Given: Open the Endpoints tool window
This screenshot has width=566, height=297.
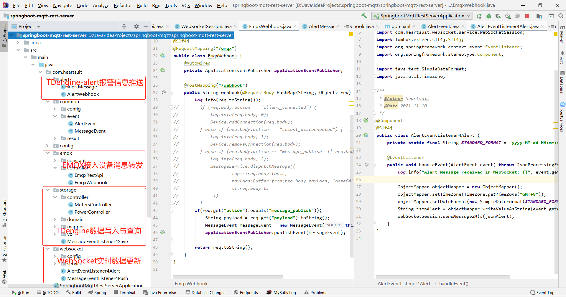Looking at the screenshot, I should [x=246, y=293].
